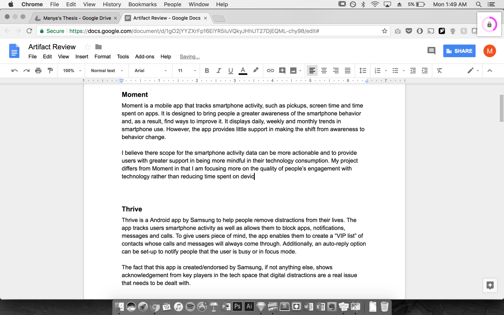Open Illustrator from the Dock
Viewport: 504px width, 315px height.
[249, 306]
